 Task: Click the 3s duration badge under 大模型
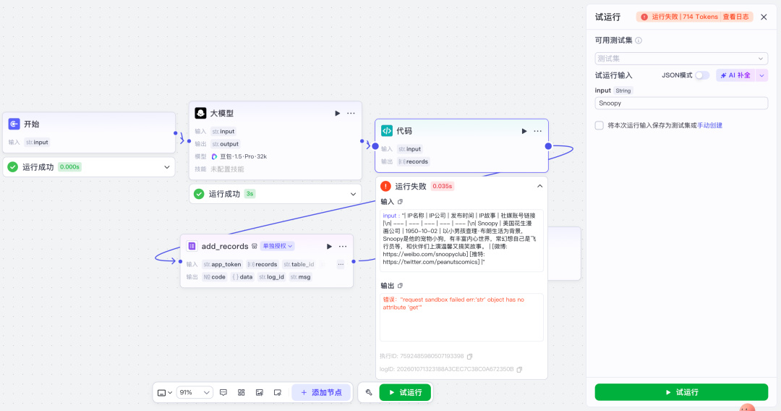click(x=250, y=194)
